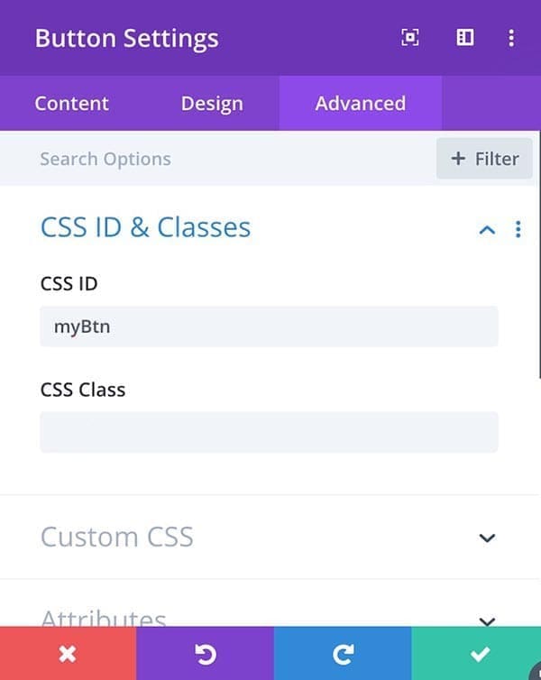Image resolution: width=541 pixels, height=680 pixels.
Task: Expand the Custom CSS section
Action: pyautogui.click(x=487, y=538)
